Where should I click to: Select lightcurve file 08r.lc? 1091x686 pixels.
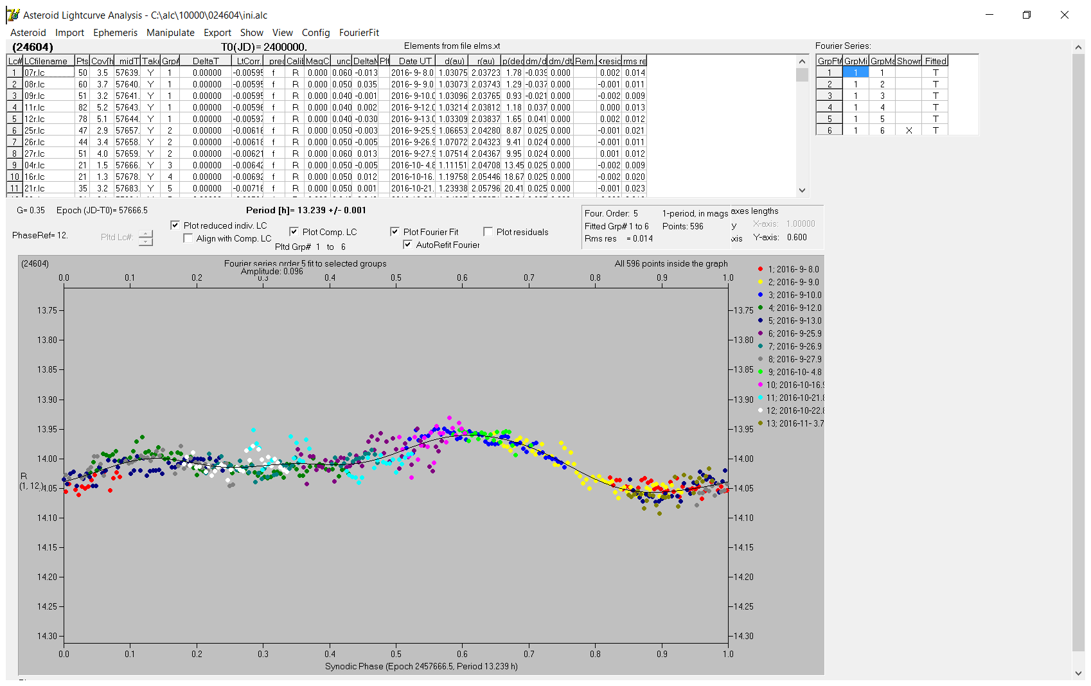[x=49, y=84]
